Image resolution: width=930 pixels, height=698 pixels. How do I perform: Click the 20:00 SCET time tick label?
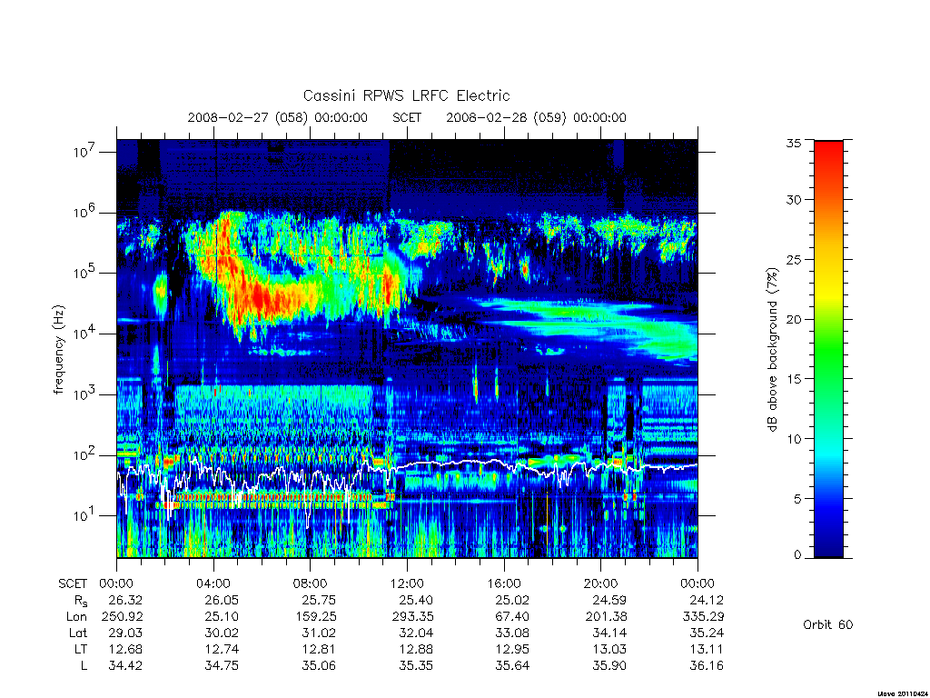click(x=601, y=583)
